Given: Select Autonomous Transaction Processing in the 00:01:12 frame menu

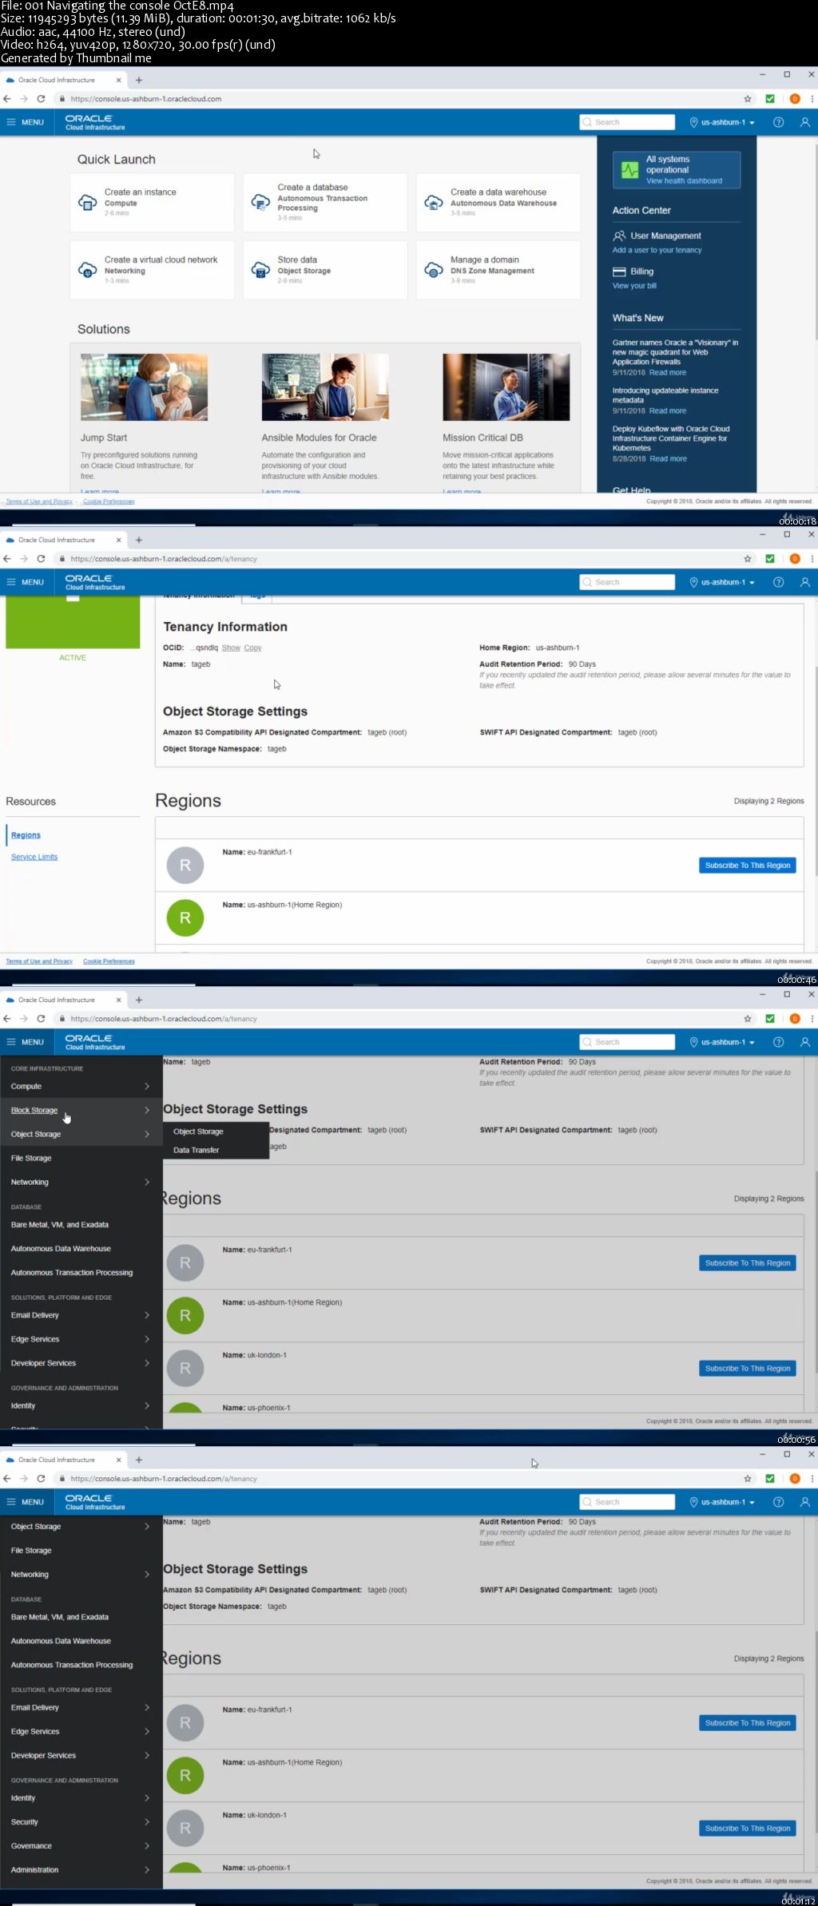Looking at the screenshot, I should 72,1665.
